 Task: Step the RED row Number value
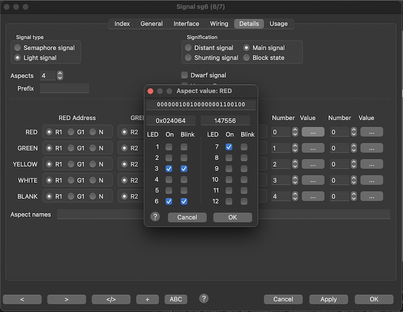[x=295, y=132]
